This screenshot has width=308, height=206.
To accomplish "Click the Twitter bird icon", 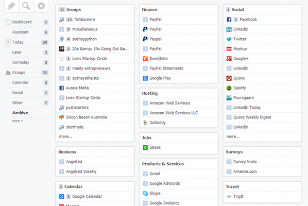I will click(229, 39).
